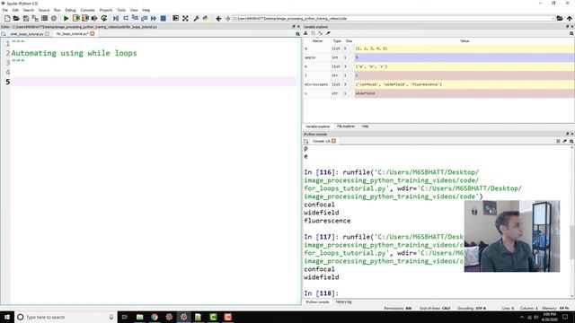
Task: Go back to previous cursor position
Action: [x=218, y=18]
